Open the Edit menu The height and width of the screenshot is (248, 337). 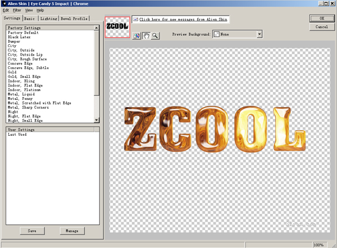(x=6, y=10)
